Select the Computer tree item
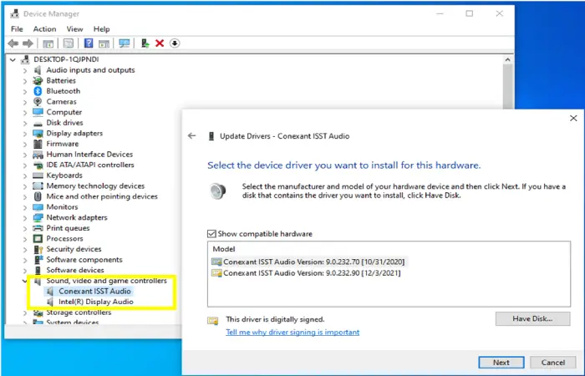The height and width of the screenshot is (376, 585). tap(64, 112)
